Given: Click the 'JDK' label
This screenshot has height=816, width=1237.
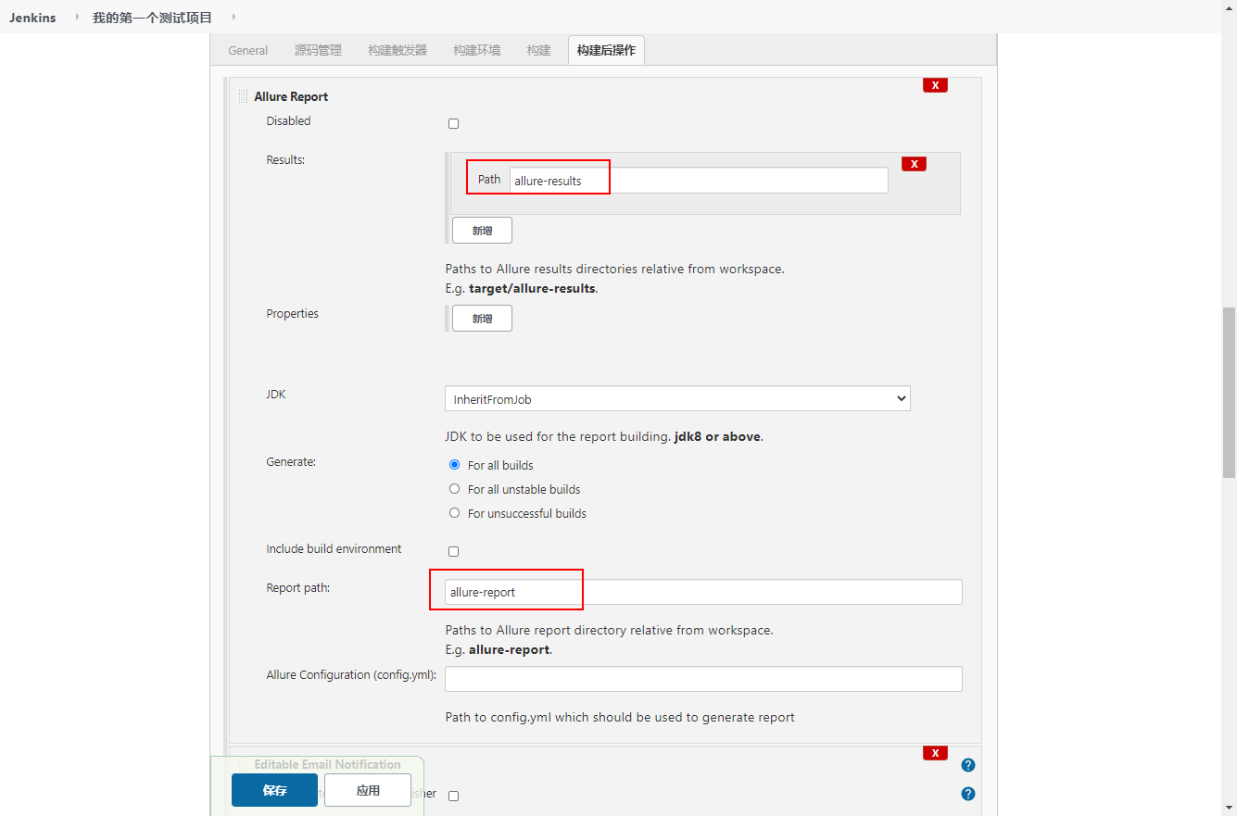Looking at the screenshot, I should (x=276, y=394).
